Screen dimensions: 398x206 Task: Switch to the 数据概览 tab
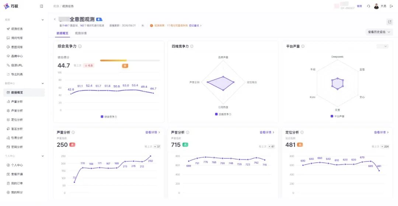tap(62, 33)
